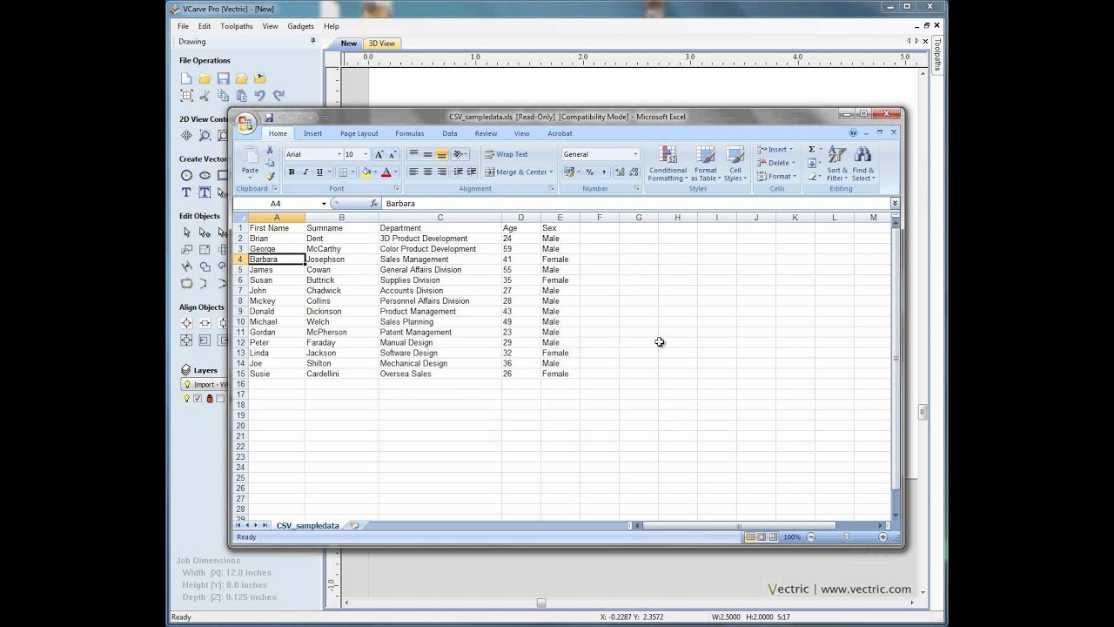Image resolution: width=1114 pixels, height=627 pixels.
Task: Choose the VCarve node editing tool
Action: click(205, 233)
